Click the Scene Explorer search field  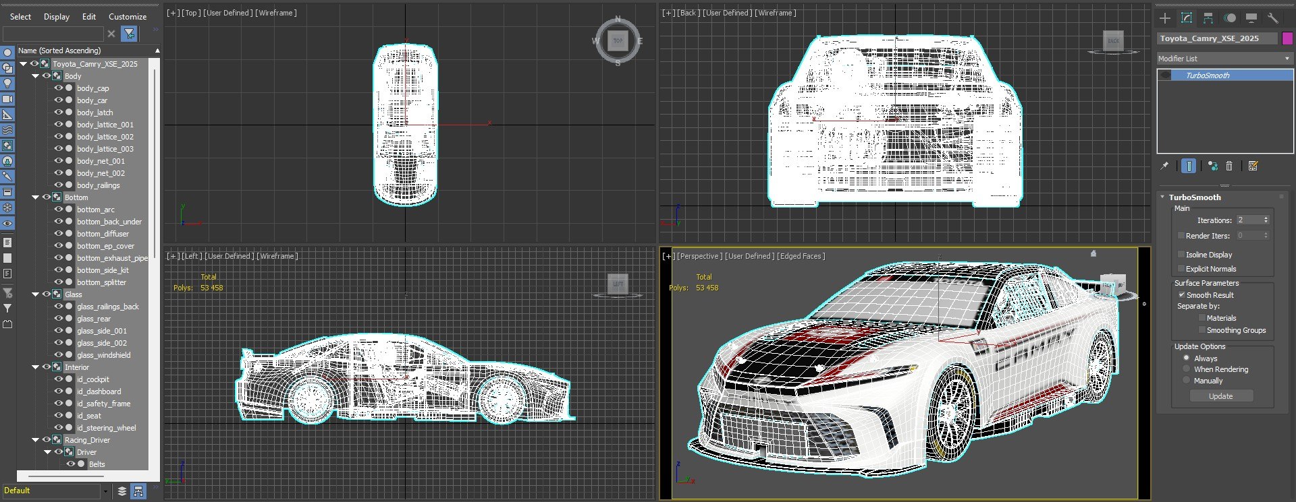click(x=53, y=34)
